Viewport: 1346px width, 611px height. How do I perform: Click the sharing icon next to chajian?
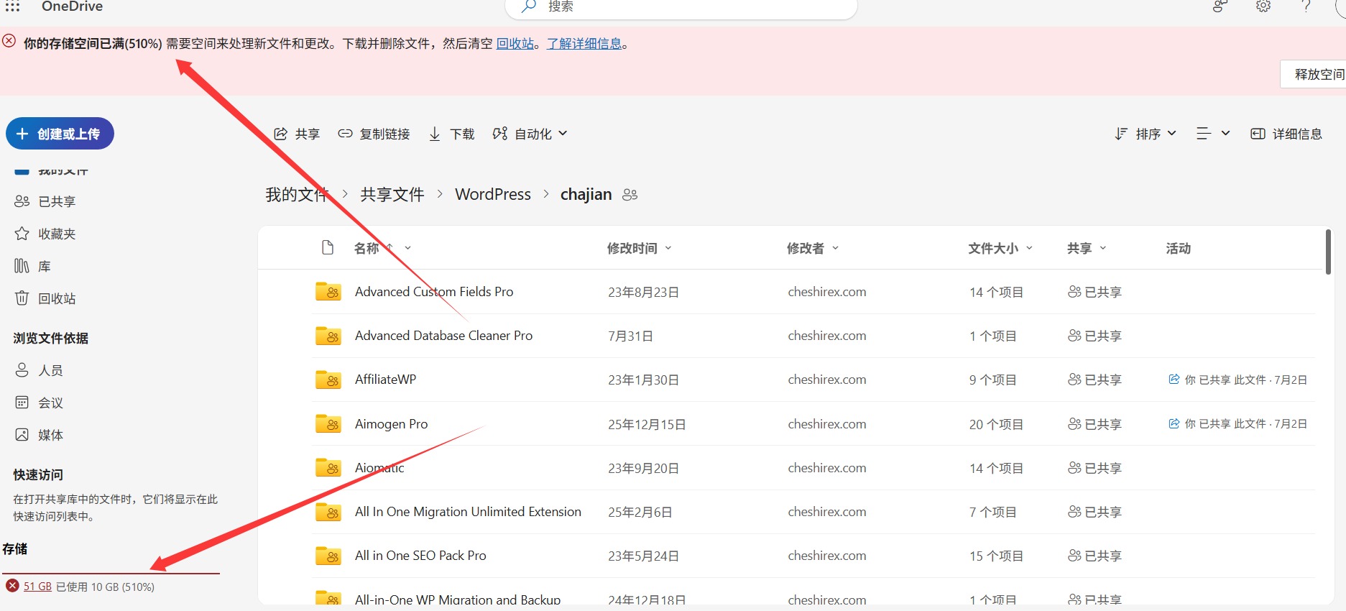(630, 195)
